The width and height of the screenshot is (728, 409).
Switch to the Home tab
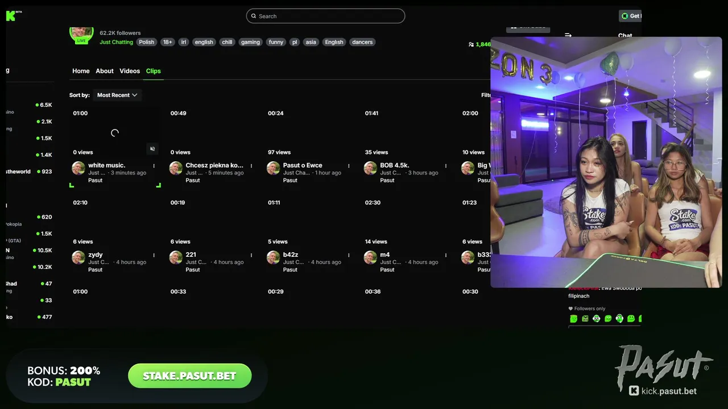81,71
